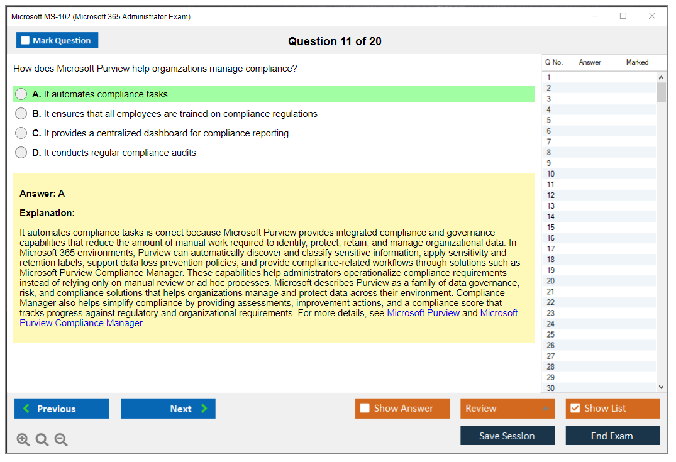This screenshot has width=676, height=462.
Task: Select question row 16 in list
Action: point(599,238)
